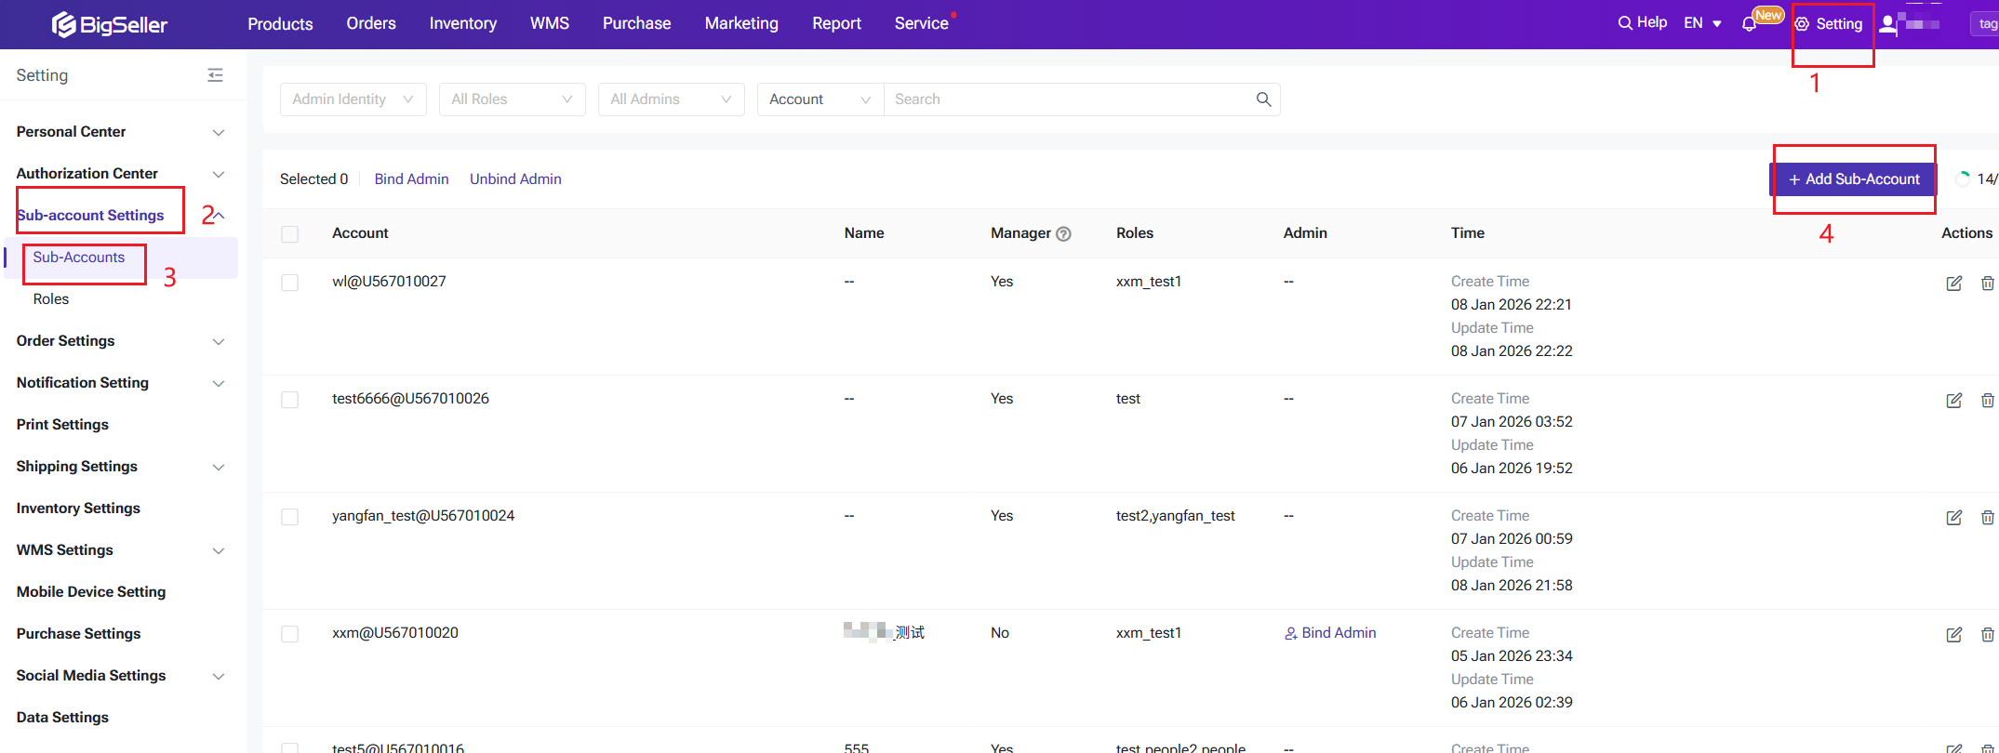This screenshot has width=1999, height=753.
Task: Open the BigSeller logo home link
Action: coord(110,24)
